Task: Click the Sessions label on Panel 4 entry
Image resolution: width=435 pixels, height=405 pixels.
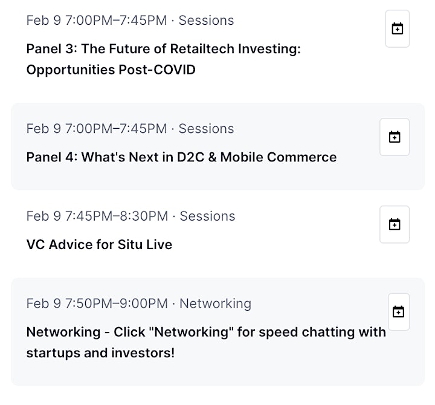Action: tap(206, 129)
